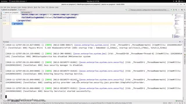Close the current terminal session with X
The width and height of the screenshot is (186, 104).
point(3,47)
